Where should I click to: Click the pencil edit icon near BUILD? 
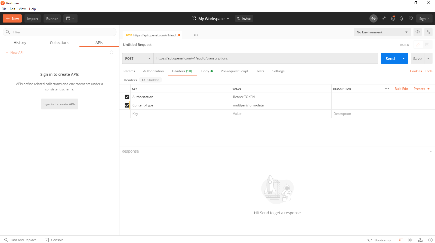click(418, 45)
